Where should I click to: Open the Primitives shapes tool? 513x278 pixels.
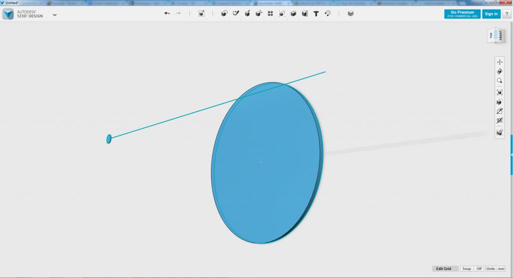[224, 14]
